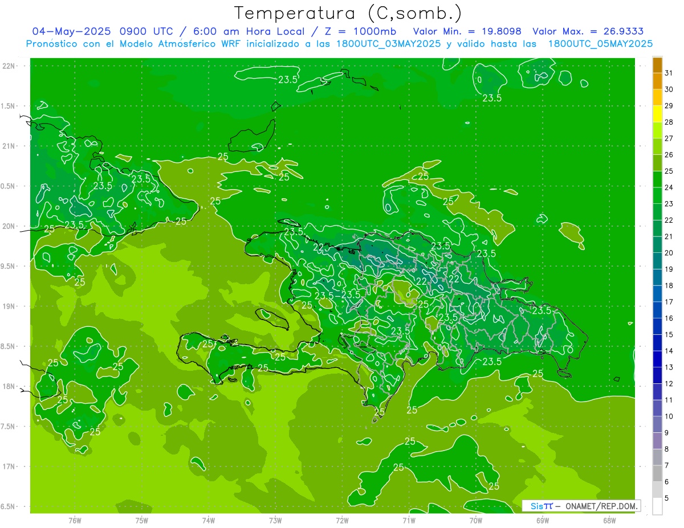Click the '20' legend value
This screenshot has height=528, width=684.
(669, 253)
